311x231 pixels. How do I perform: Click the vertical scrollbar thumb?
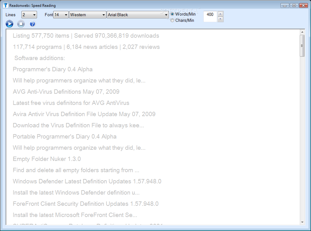302,46
